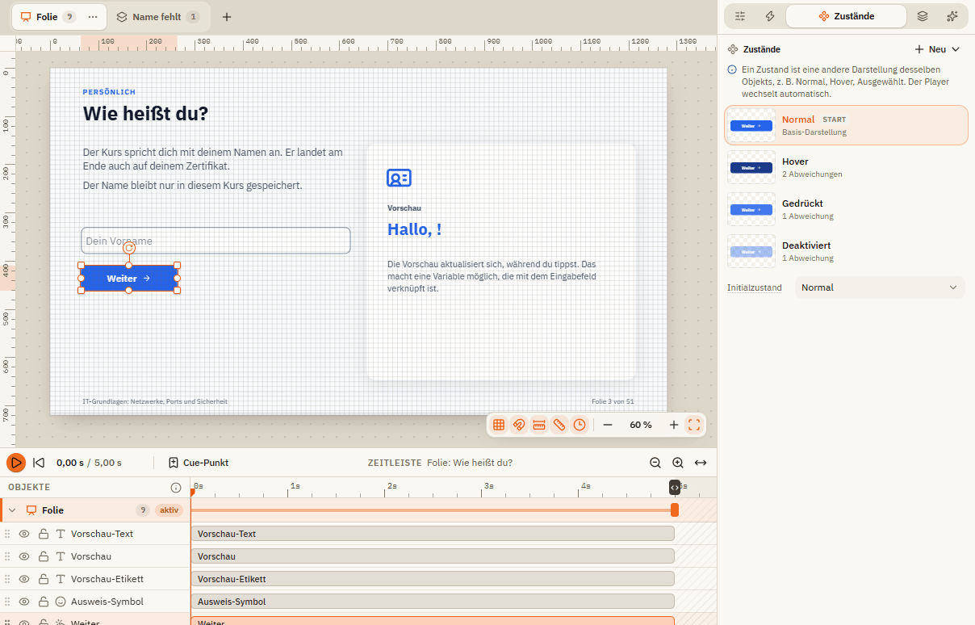The width and height of the screenshot is (975, 625).
Task: Add a new tab with plus
Action: pos(227,17)
